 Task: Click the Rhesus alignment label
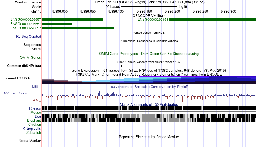[x=35, y=108]
